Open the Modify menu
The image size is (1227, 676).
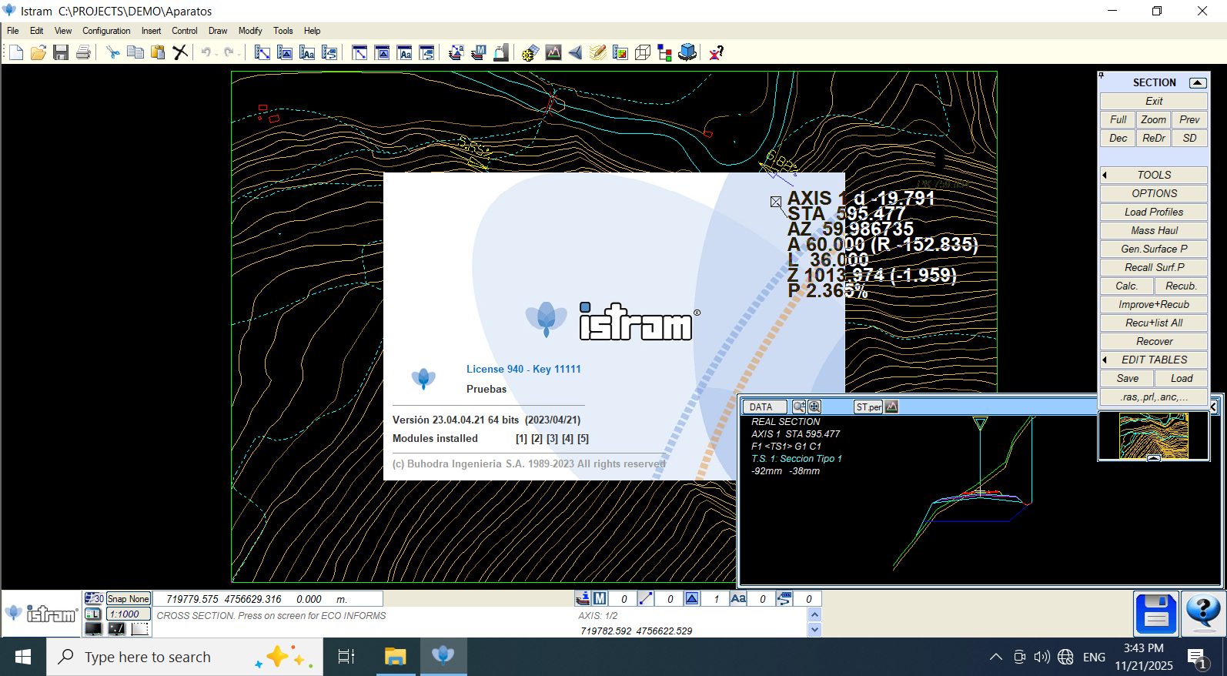click(250, 31)
